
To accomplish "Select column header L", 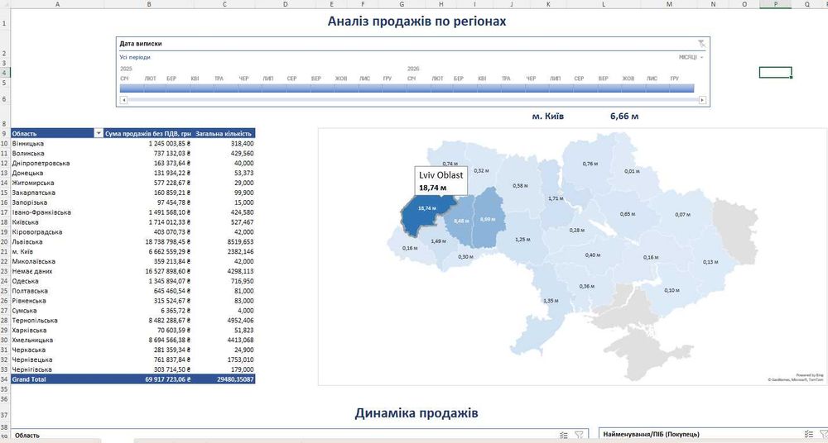I will pos(604,4).
